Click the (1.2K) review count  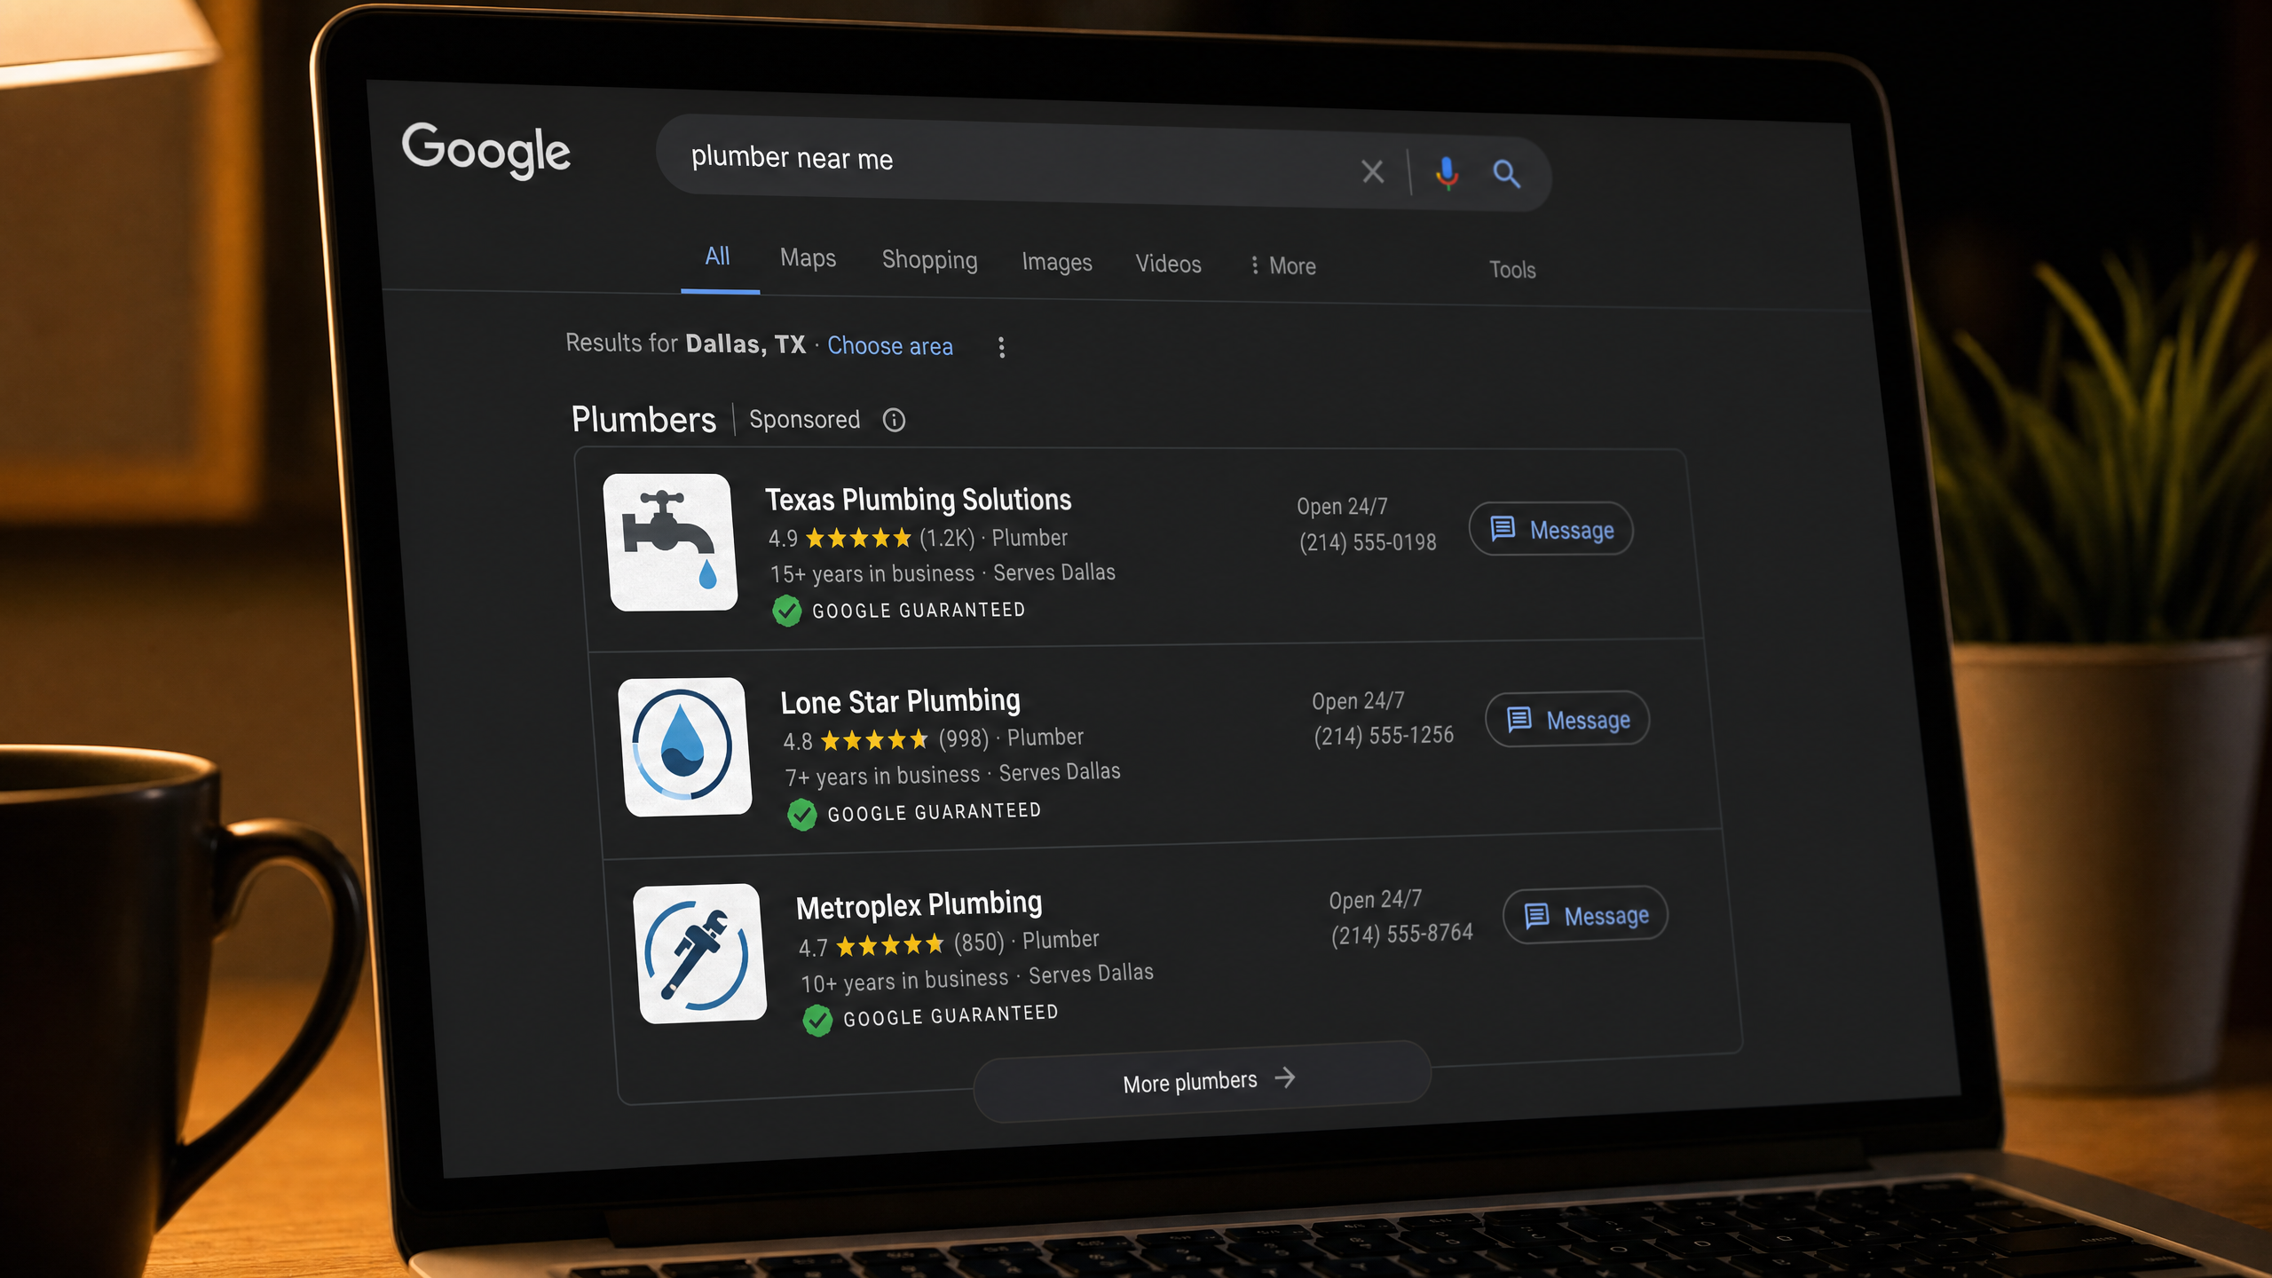pos(947,538)
